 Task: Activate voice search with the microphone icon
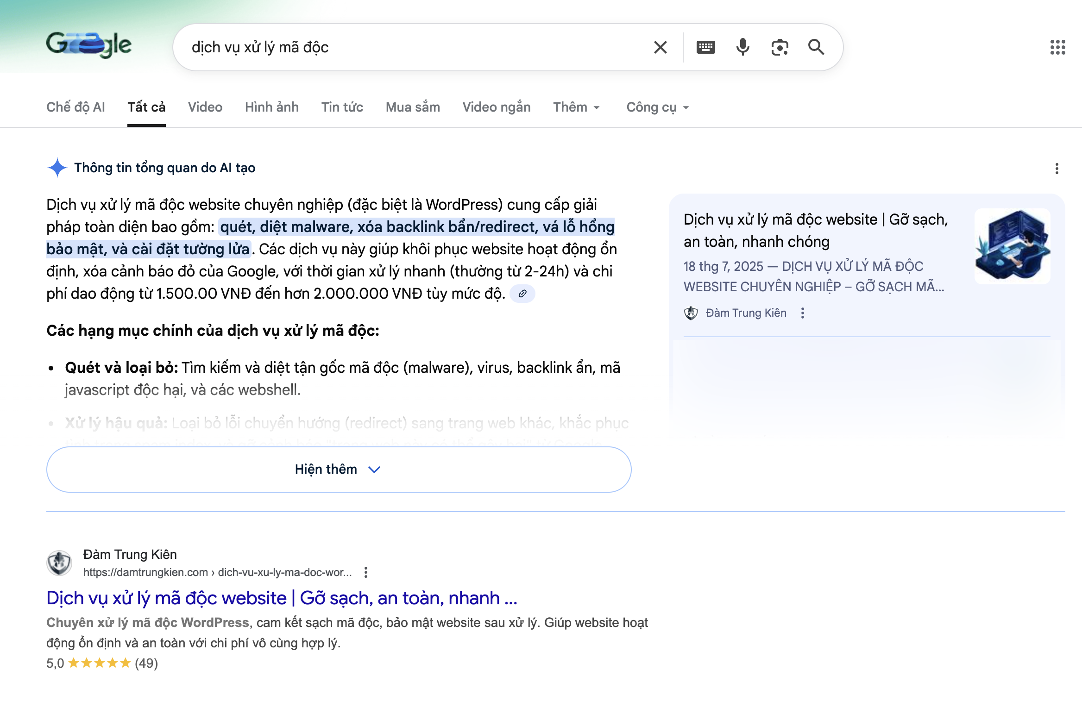pos(742,47)
